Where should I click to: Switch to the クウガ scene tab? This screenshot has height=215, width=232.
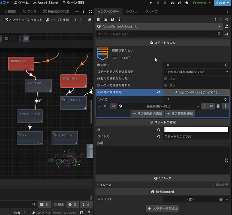[30, 12]
